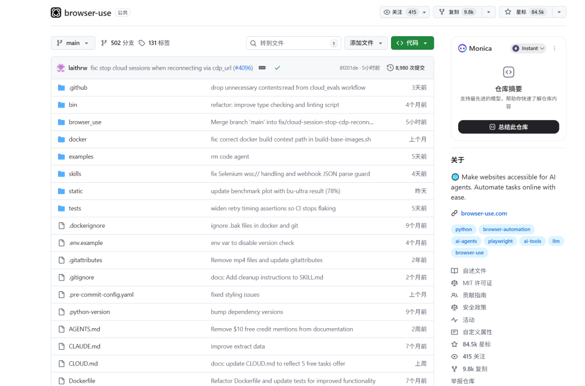Open the .env.example file
585x386 pixels.
pyautogui.click(x=86, y=243)
